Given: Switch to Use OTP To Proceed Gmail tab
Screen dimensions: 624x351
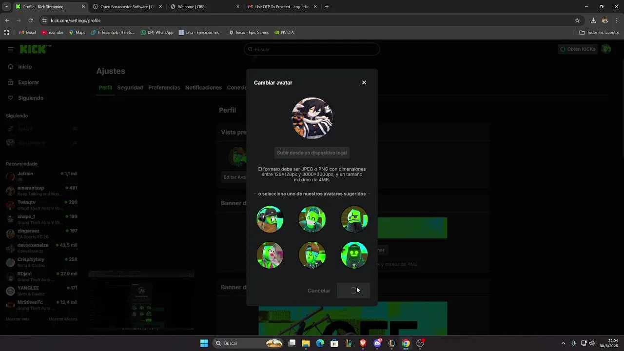Looking at the screenshot, I should (x=282, y=7).
